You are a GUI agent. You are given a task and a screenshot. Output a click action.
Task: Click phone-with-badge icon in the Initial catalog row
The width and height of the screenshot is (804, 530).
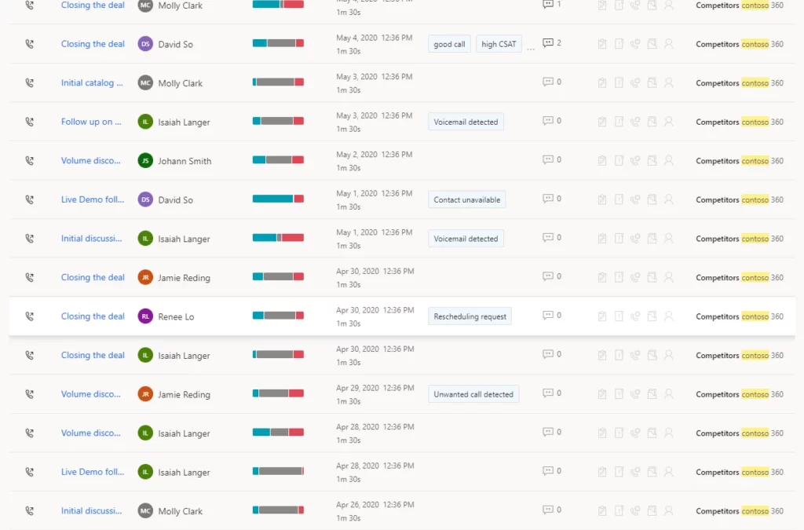tap(635, 82)
